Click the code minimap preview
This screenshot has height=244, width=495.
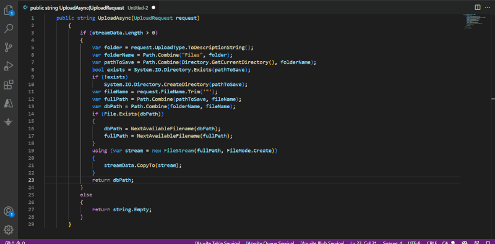click(473, 22)
